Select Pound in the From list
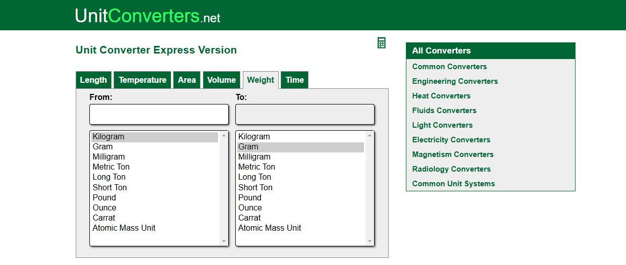Viewport: 626px width, 265px height. (x=105, y=197)
